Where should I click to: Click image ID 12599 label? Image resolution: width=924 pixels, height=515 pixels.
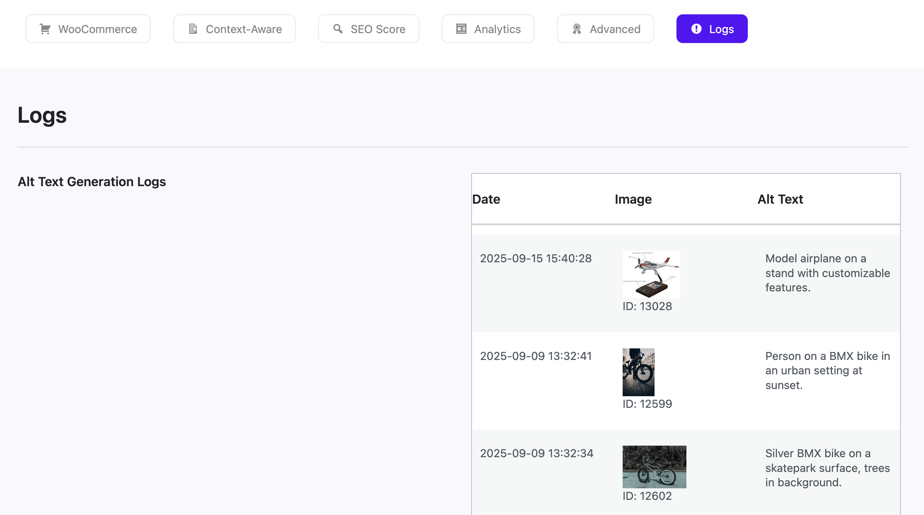[647, 404]
